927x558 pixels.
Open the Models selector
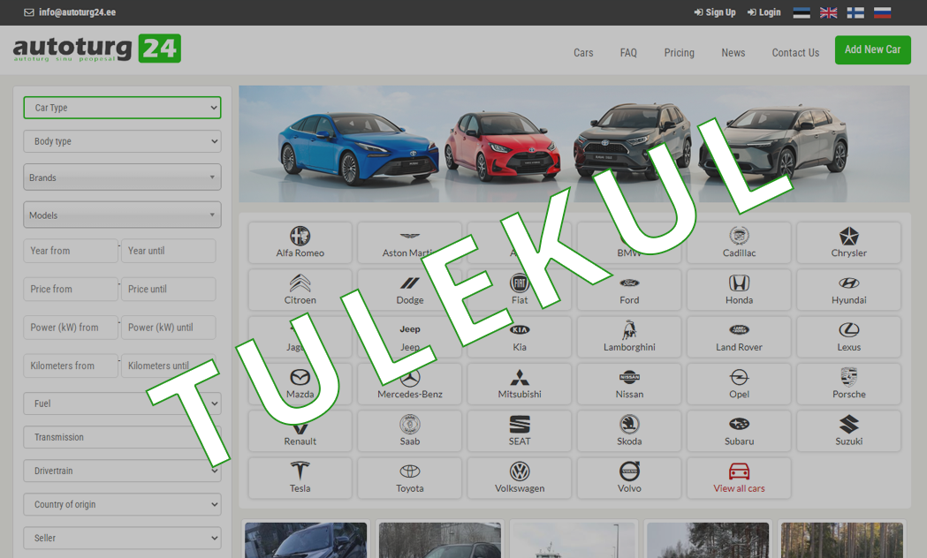[x=122, y=215]
